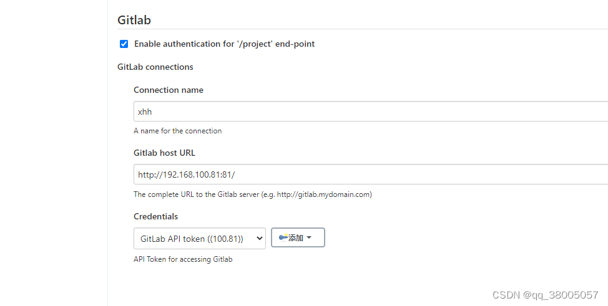Click the arrow of the credentials select box
The width and height of the screenshot is (608, 306).
tap(258, 238)
